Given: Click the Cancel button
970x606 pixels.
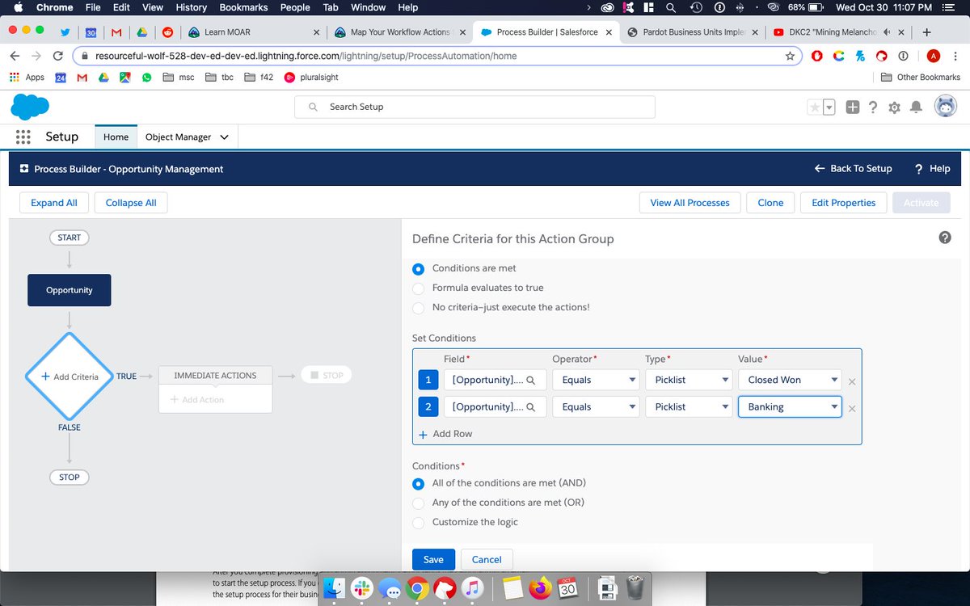Looking at the screenshot, I should click(x=487, y=559).
